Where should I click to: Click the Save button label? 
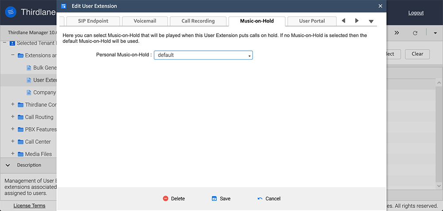tap(225, 199)
